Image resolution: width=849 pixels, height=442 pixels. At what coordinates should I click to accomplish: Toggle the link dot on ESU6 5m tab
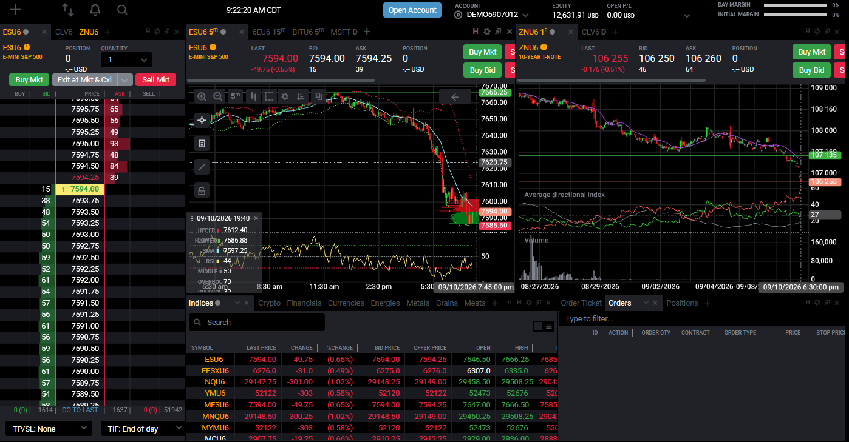(x=223, y=32)
